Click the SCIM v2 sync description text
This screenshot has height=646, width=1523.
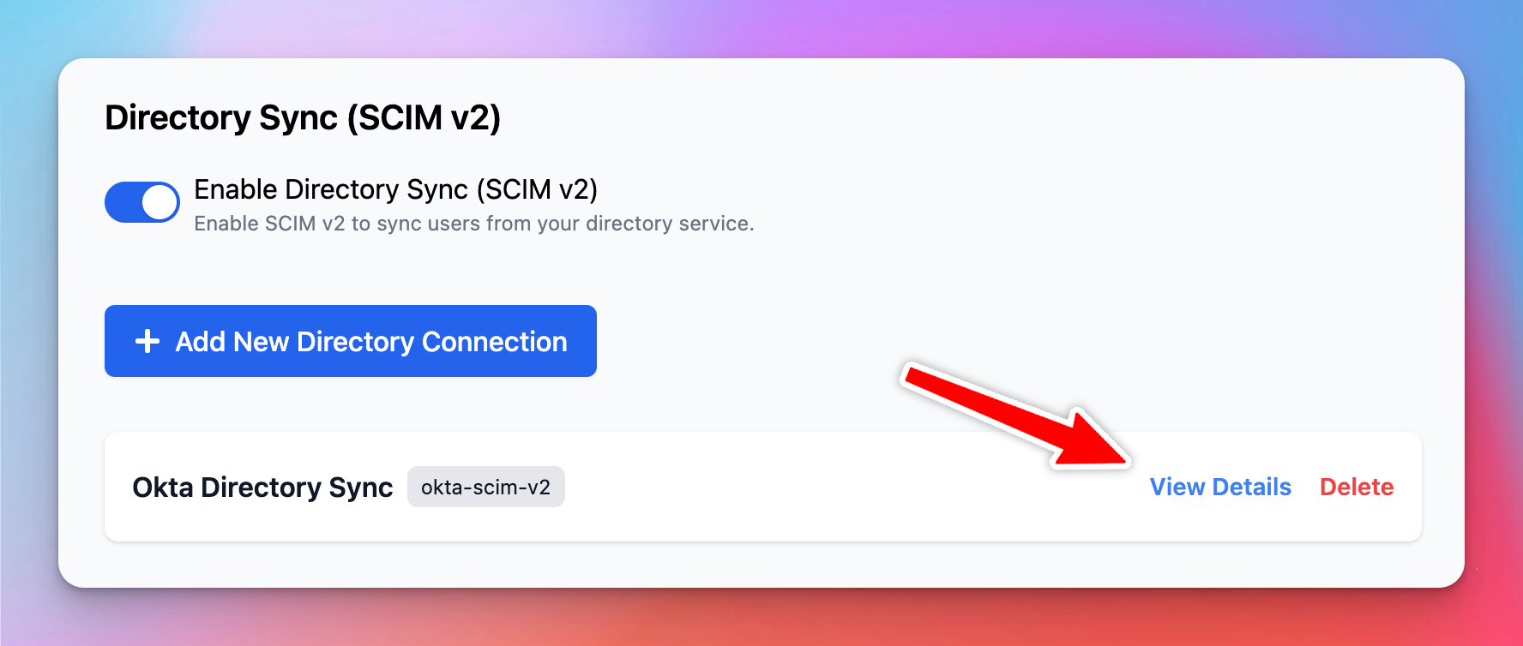(x=474, y=224)
